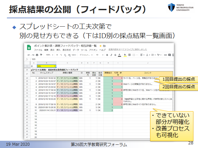Click テーマ6 スペシャル課題2 cell
The image size is (198, 148).
tap(67, 111)
